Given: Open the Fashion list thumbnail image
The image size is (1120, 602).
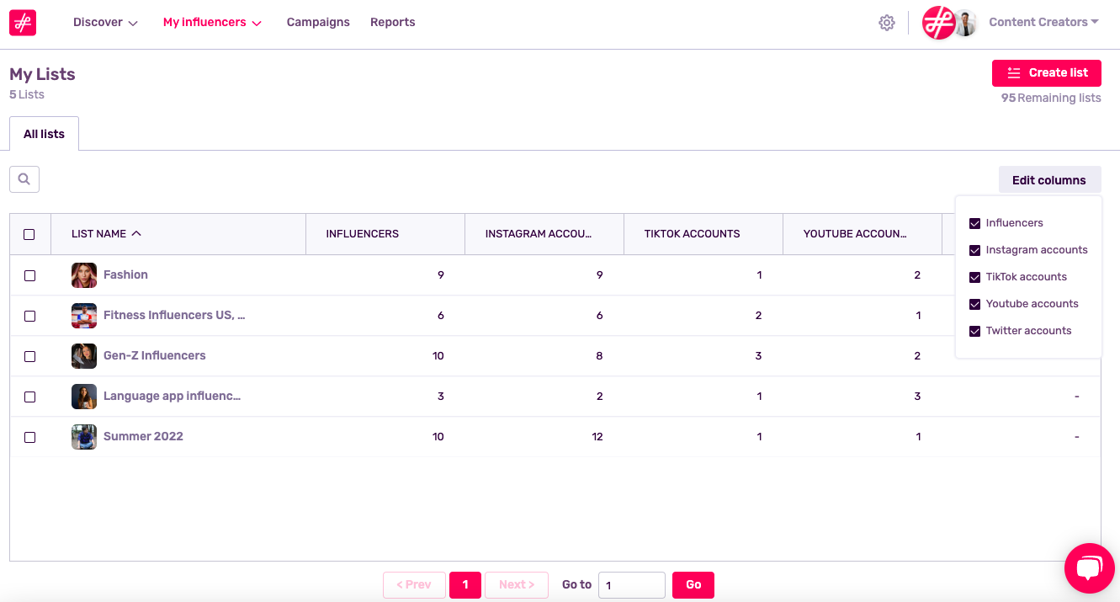Looking at the screenshot, I should (x=83, y=275).
